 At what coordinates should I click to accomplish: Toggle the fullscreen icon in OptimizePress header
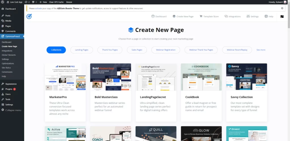click(282, 16)
